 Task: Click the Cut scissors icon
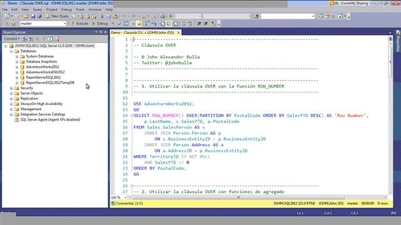click(x=102, y=16)
